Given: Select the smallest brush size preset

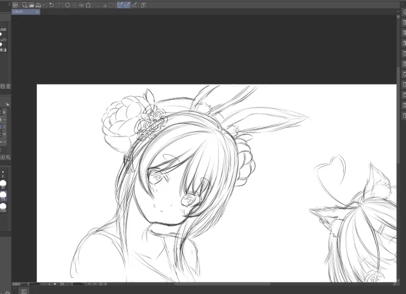Looking at the screenshot, I should [3, 174].
